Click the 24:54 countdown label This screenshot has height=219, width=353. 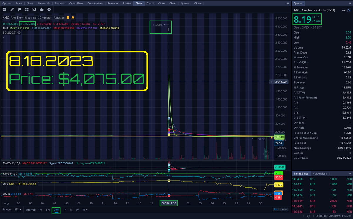(278, 143)
